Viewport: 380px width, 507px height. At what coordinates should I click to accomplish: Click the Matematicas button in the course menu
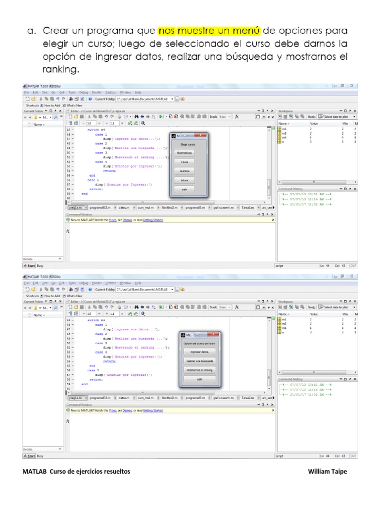coord(184,153)
